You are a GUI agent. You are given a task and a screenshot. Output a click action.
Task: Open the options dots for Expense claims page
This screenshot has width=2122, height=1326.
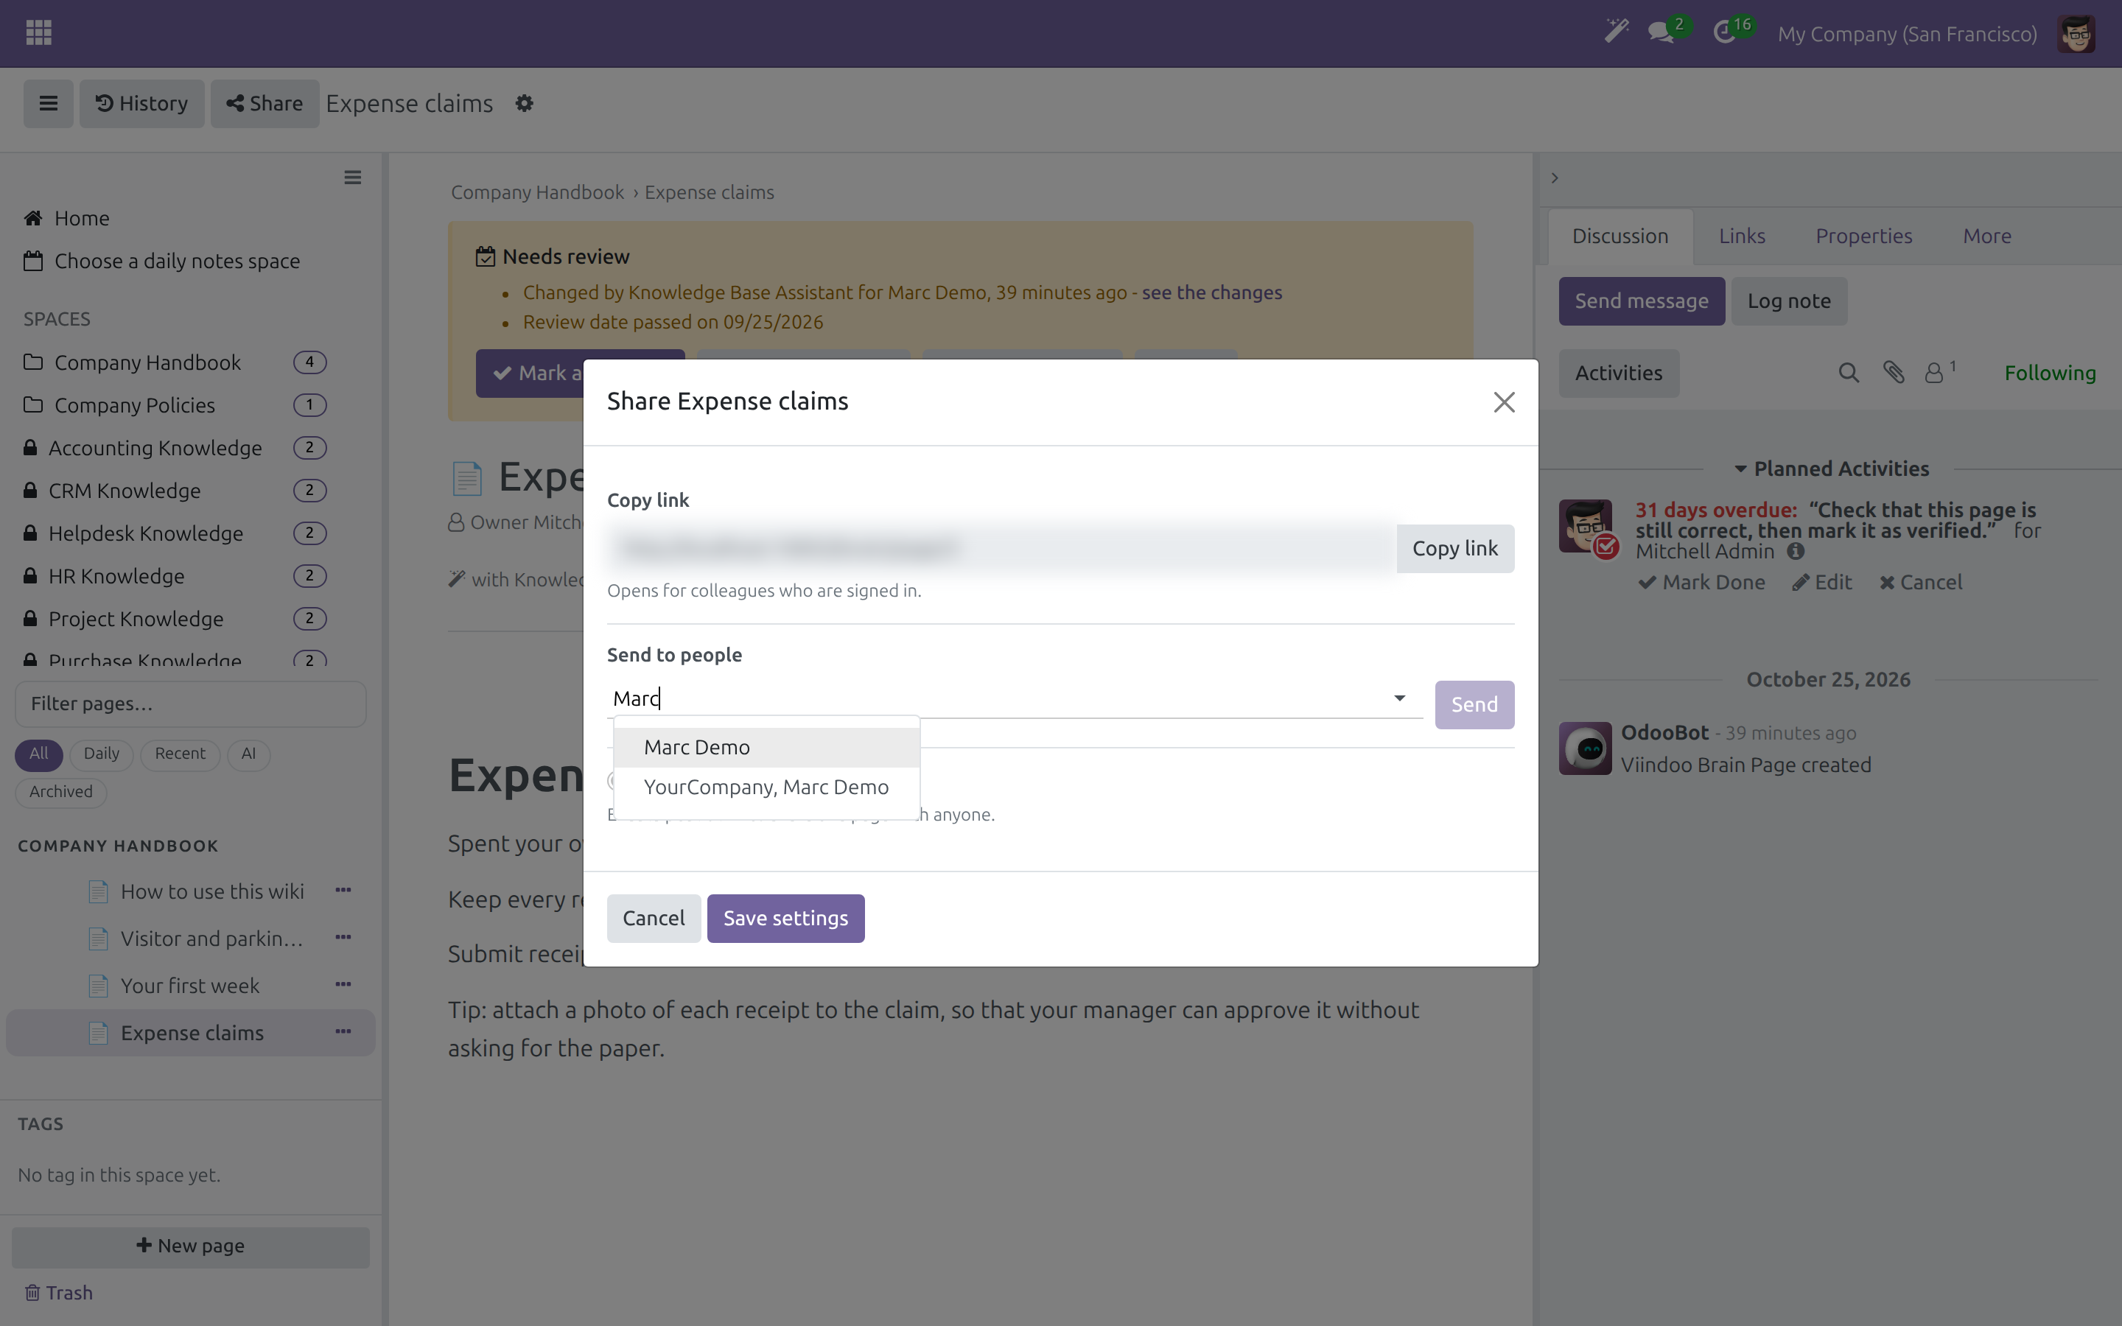(x=343, y=1032)
